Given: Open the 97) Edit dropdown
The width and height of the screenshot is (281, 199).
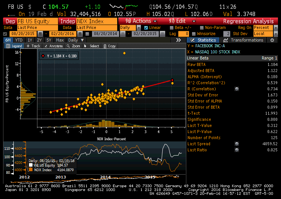Looking at the screenshot, I should [177, 21].
